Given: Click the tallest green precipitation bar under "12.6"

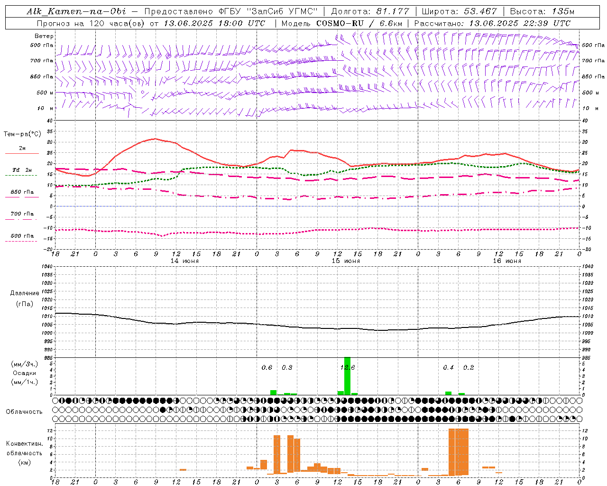Looking at the screenshot, I should pos(348,376).
